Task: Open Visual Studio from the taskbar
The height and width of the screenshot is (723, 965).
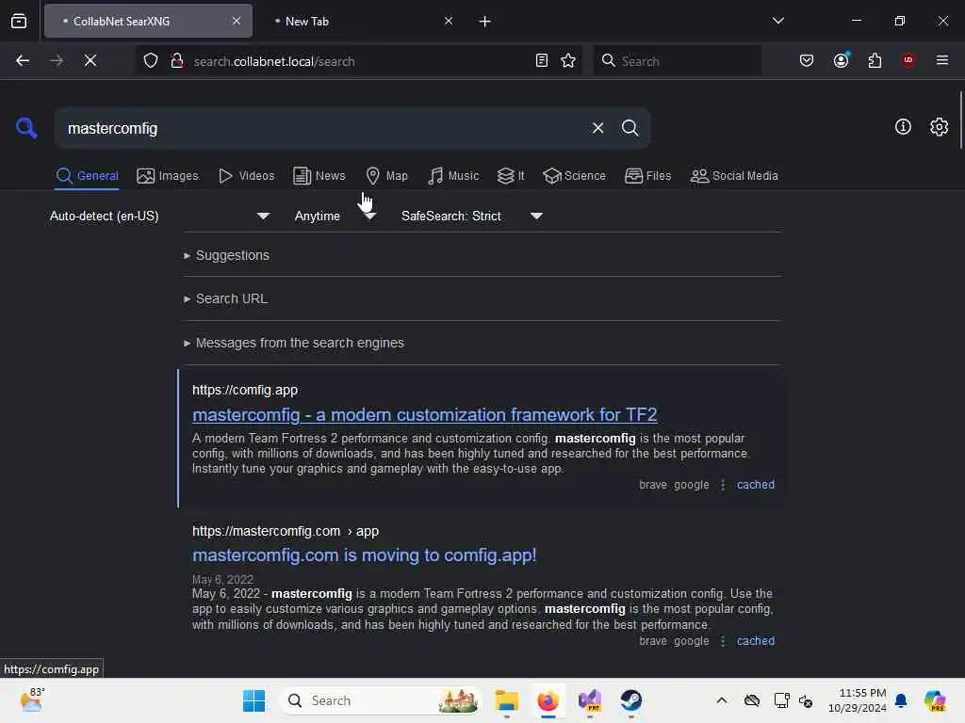Action: pyautogui.click(x=590, y=700)
